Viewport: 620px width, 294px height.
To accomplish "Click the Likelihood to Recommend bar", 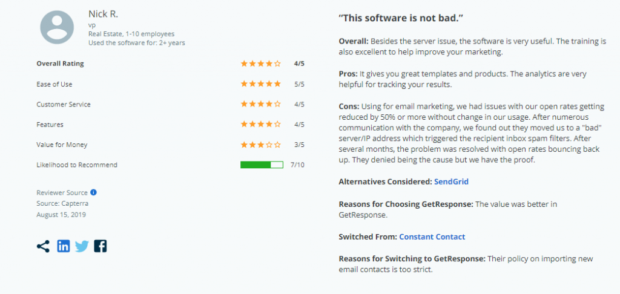I will point(262,165).
